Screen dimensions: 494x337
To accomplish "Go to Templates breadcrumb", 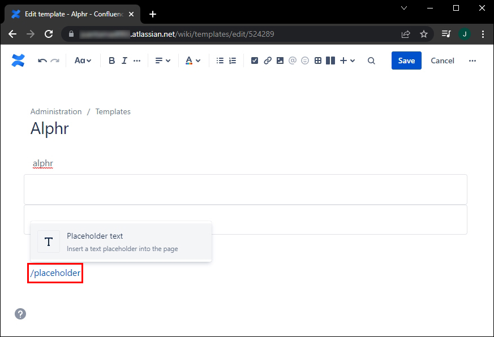I will 113,111.
